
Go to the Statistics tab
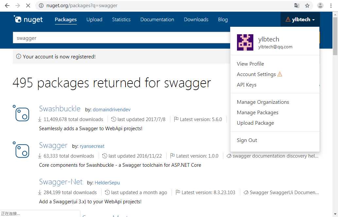click(121, 20)
